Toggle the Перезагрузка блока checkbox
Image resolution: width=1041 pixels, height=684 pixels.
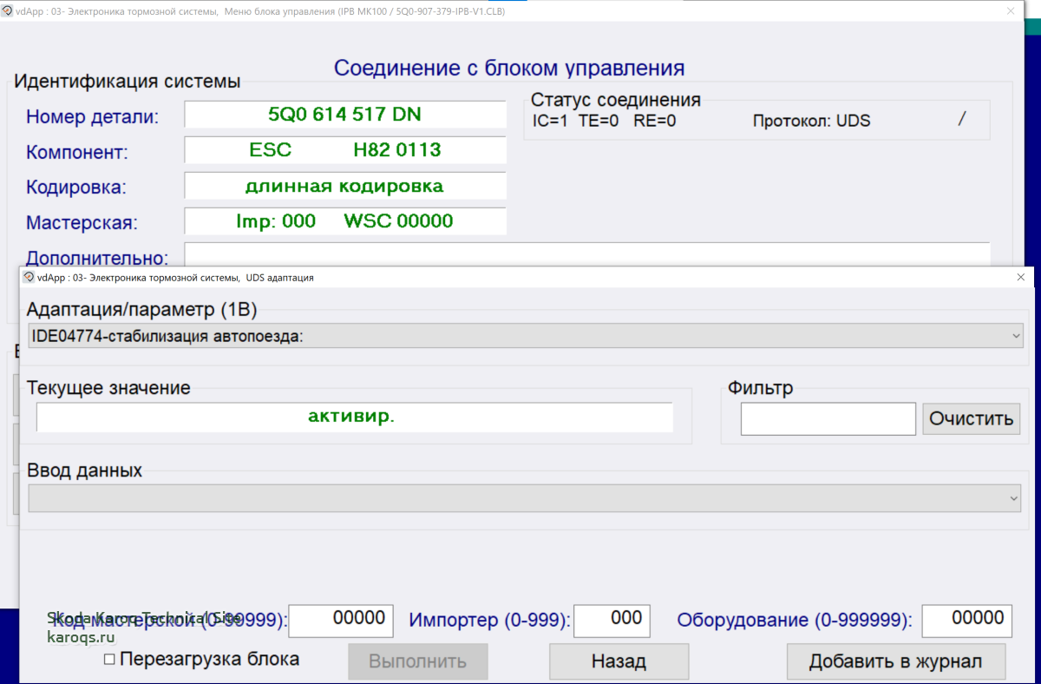pyautogui.click(x=109, y=660)
